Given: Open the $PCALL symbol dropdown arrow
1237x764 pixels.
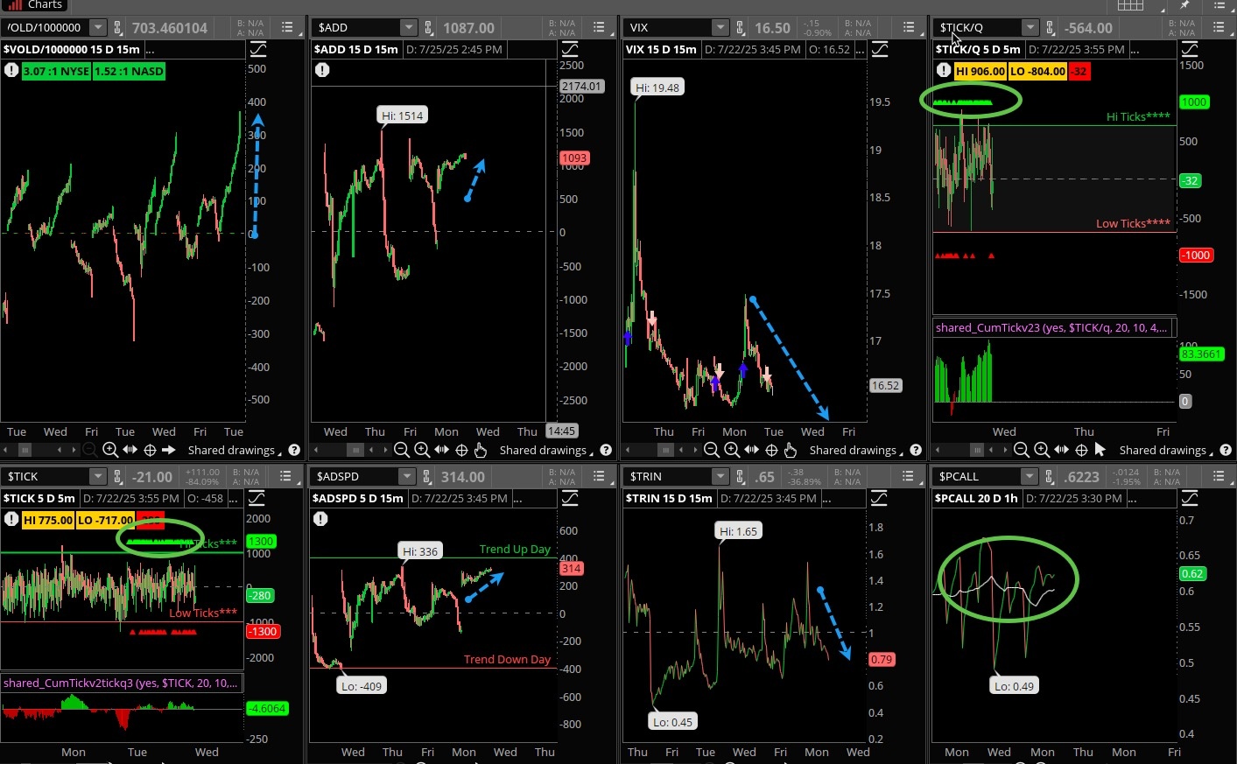Looking at the screenshot, I should click(1030, 477).
